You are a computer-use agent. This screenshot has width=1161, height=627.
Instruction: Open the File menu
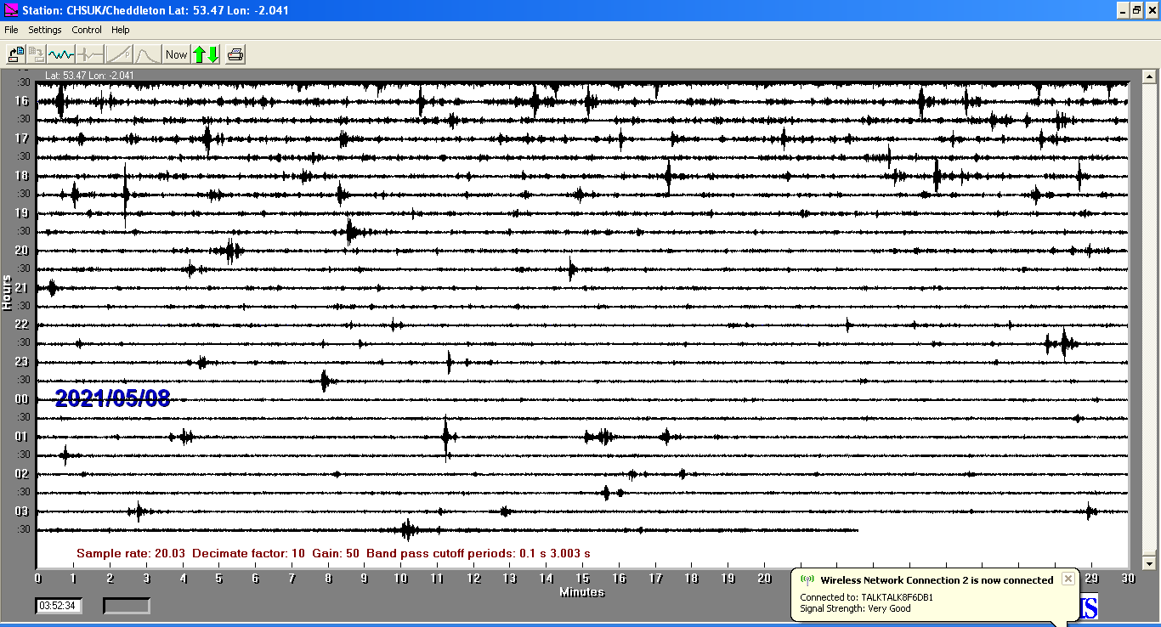coord(11,30)
